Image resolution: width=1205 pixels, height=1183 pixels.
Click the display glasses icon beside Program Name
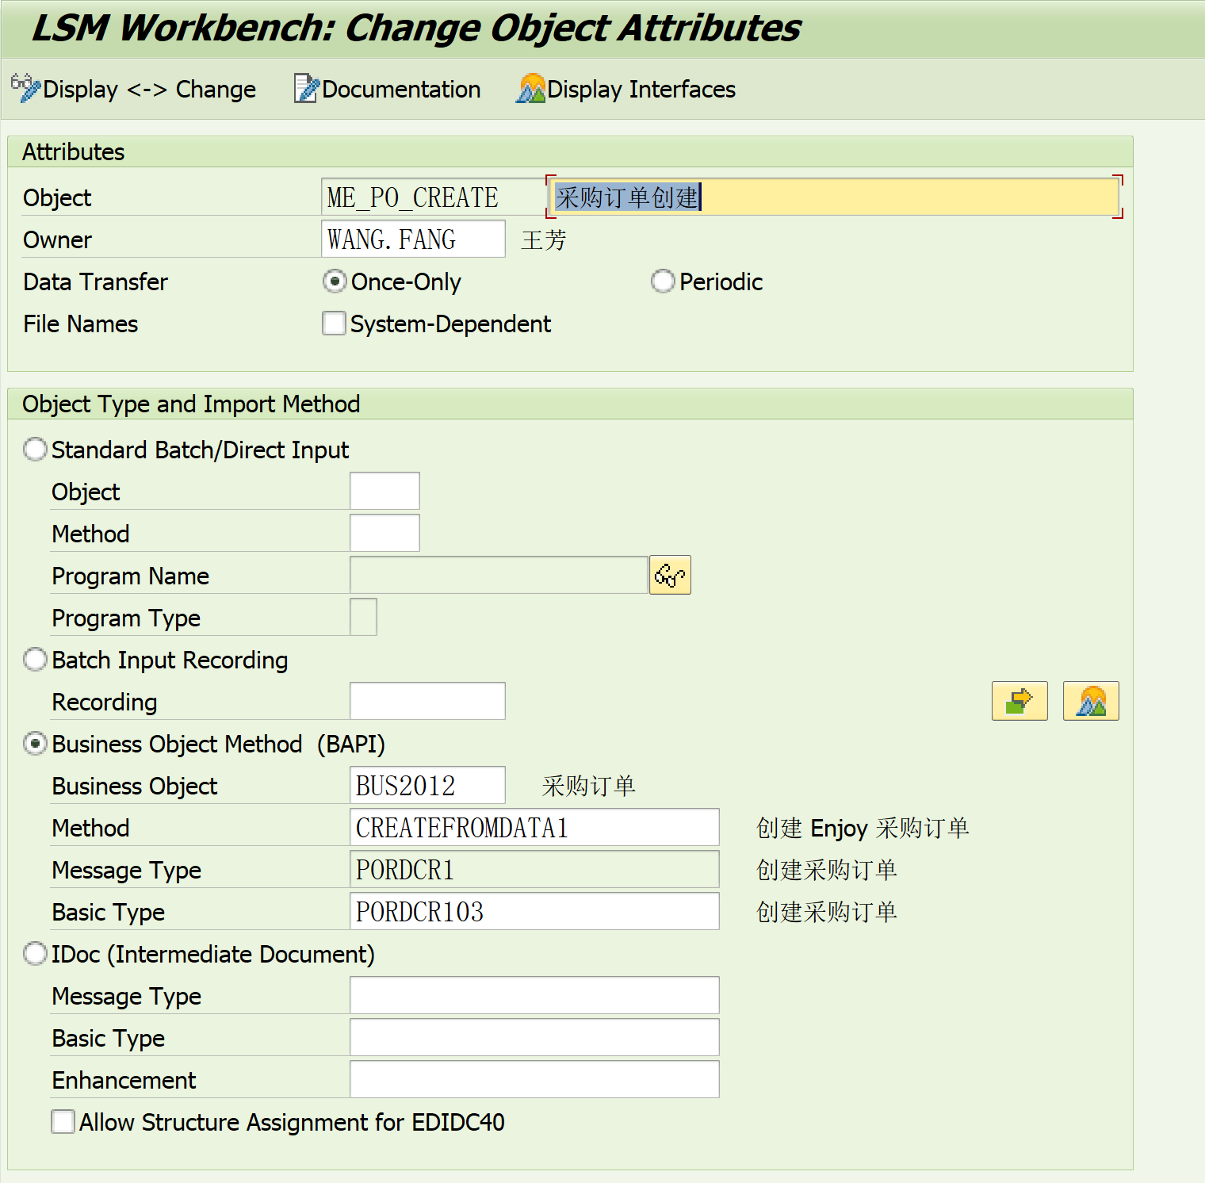tap(670, 574)
